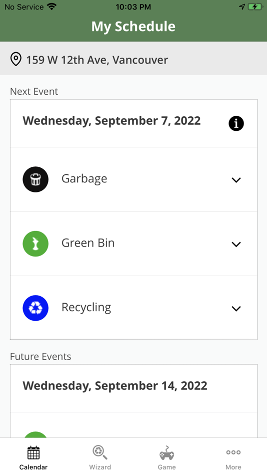Tap the info icon beside September 7
Screen dimensions: 267x476
click(236, 124)
